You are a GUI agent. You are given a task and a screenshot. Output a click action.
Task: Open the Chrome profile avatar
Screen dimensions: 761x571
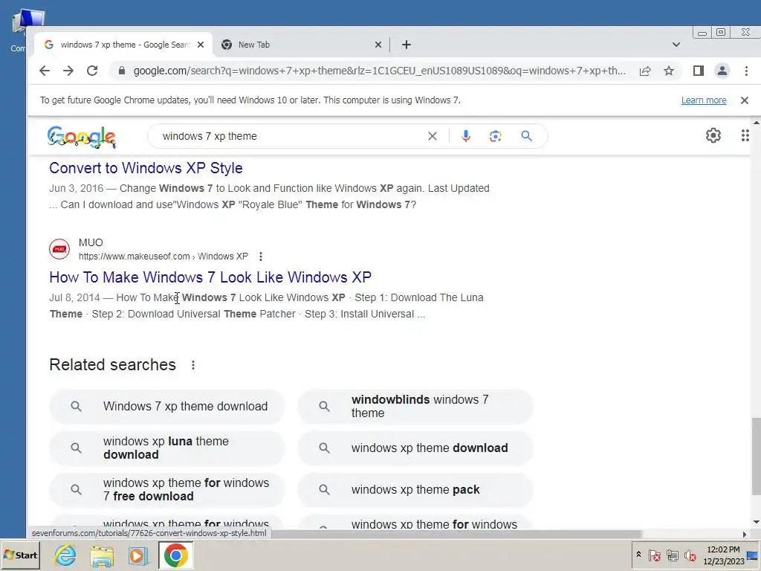click(x=722, y=71)
